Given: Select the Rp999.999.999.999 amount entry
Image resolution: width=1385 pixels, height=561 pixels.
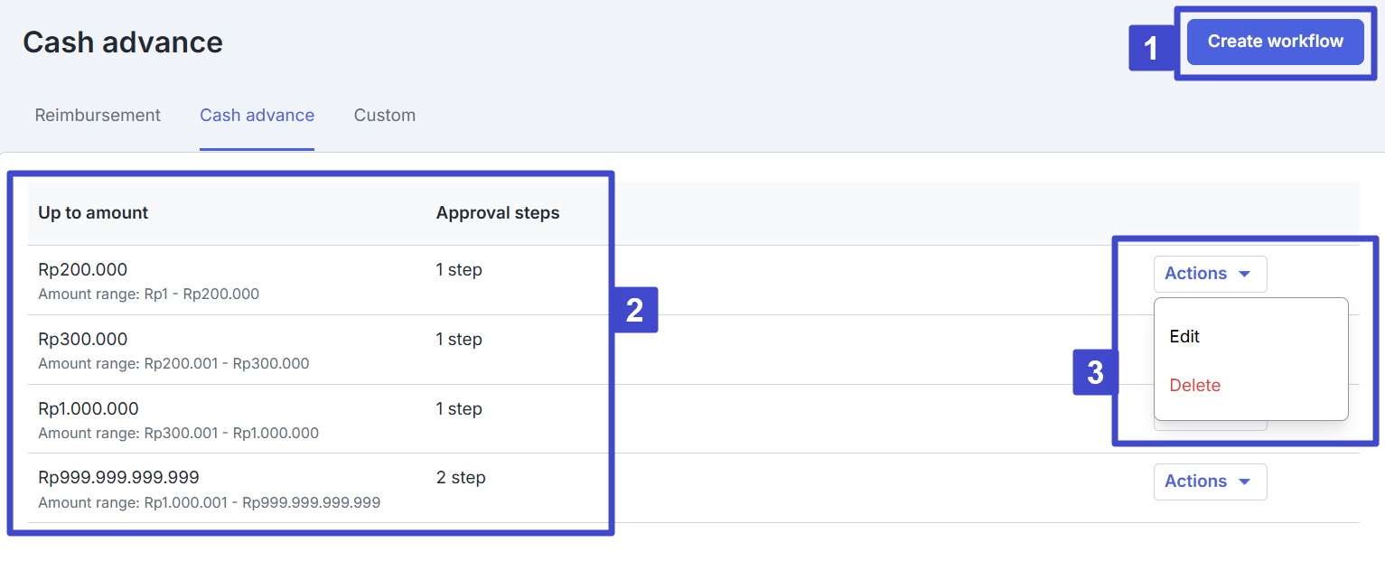Looking at the screenshot, I should coord(118,477).
